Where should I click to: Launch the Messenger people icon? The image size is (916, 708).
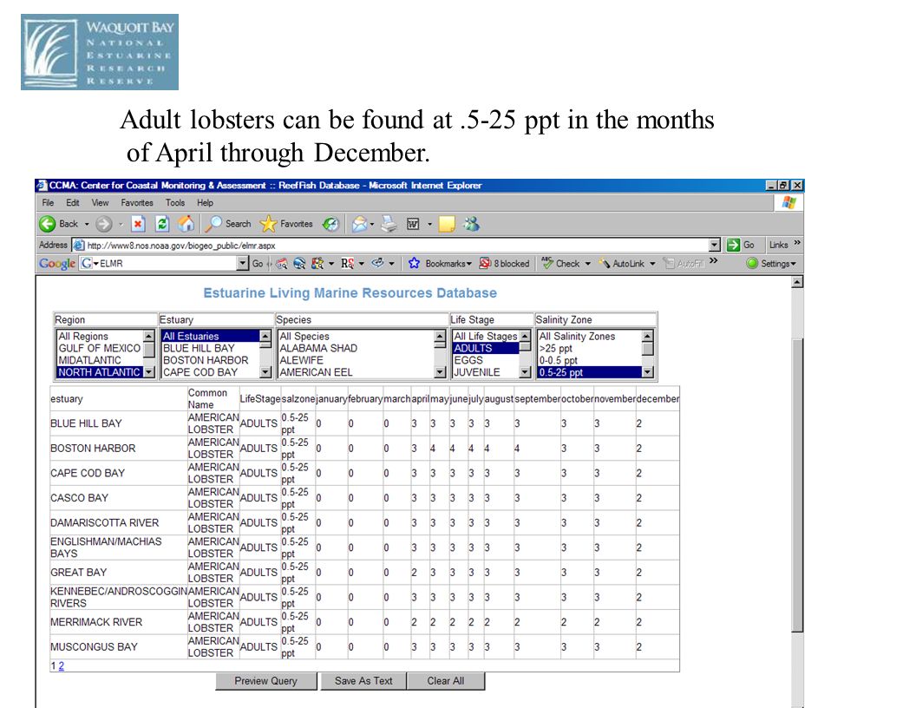[x=471, y=224]
